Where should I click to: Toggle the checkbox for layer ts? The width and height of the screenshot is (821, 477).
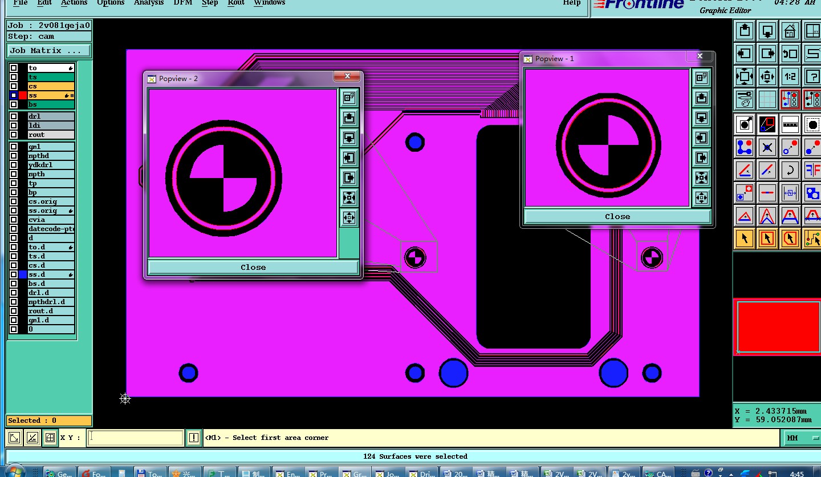[13, 77]
